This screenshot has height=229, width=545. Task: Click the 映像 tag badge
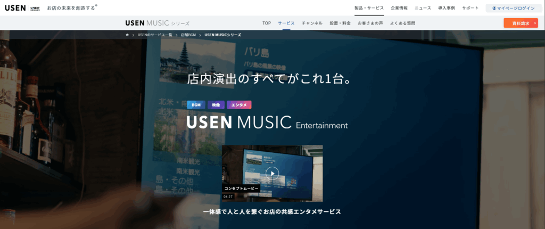pyautogui.click(x=216, y=105)
